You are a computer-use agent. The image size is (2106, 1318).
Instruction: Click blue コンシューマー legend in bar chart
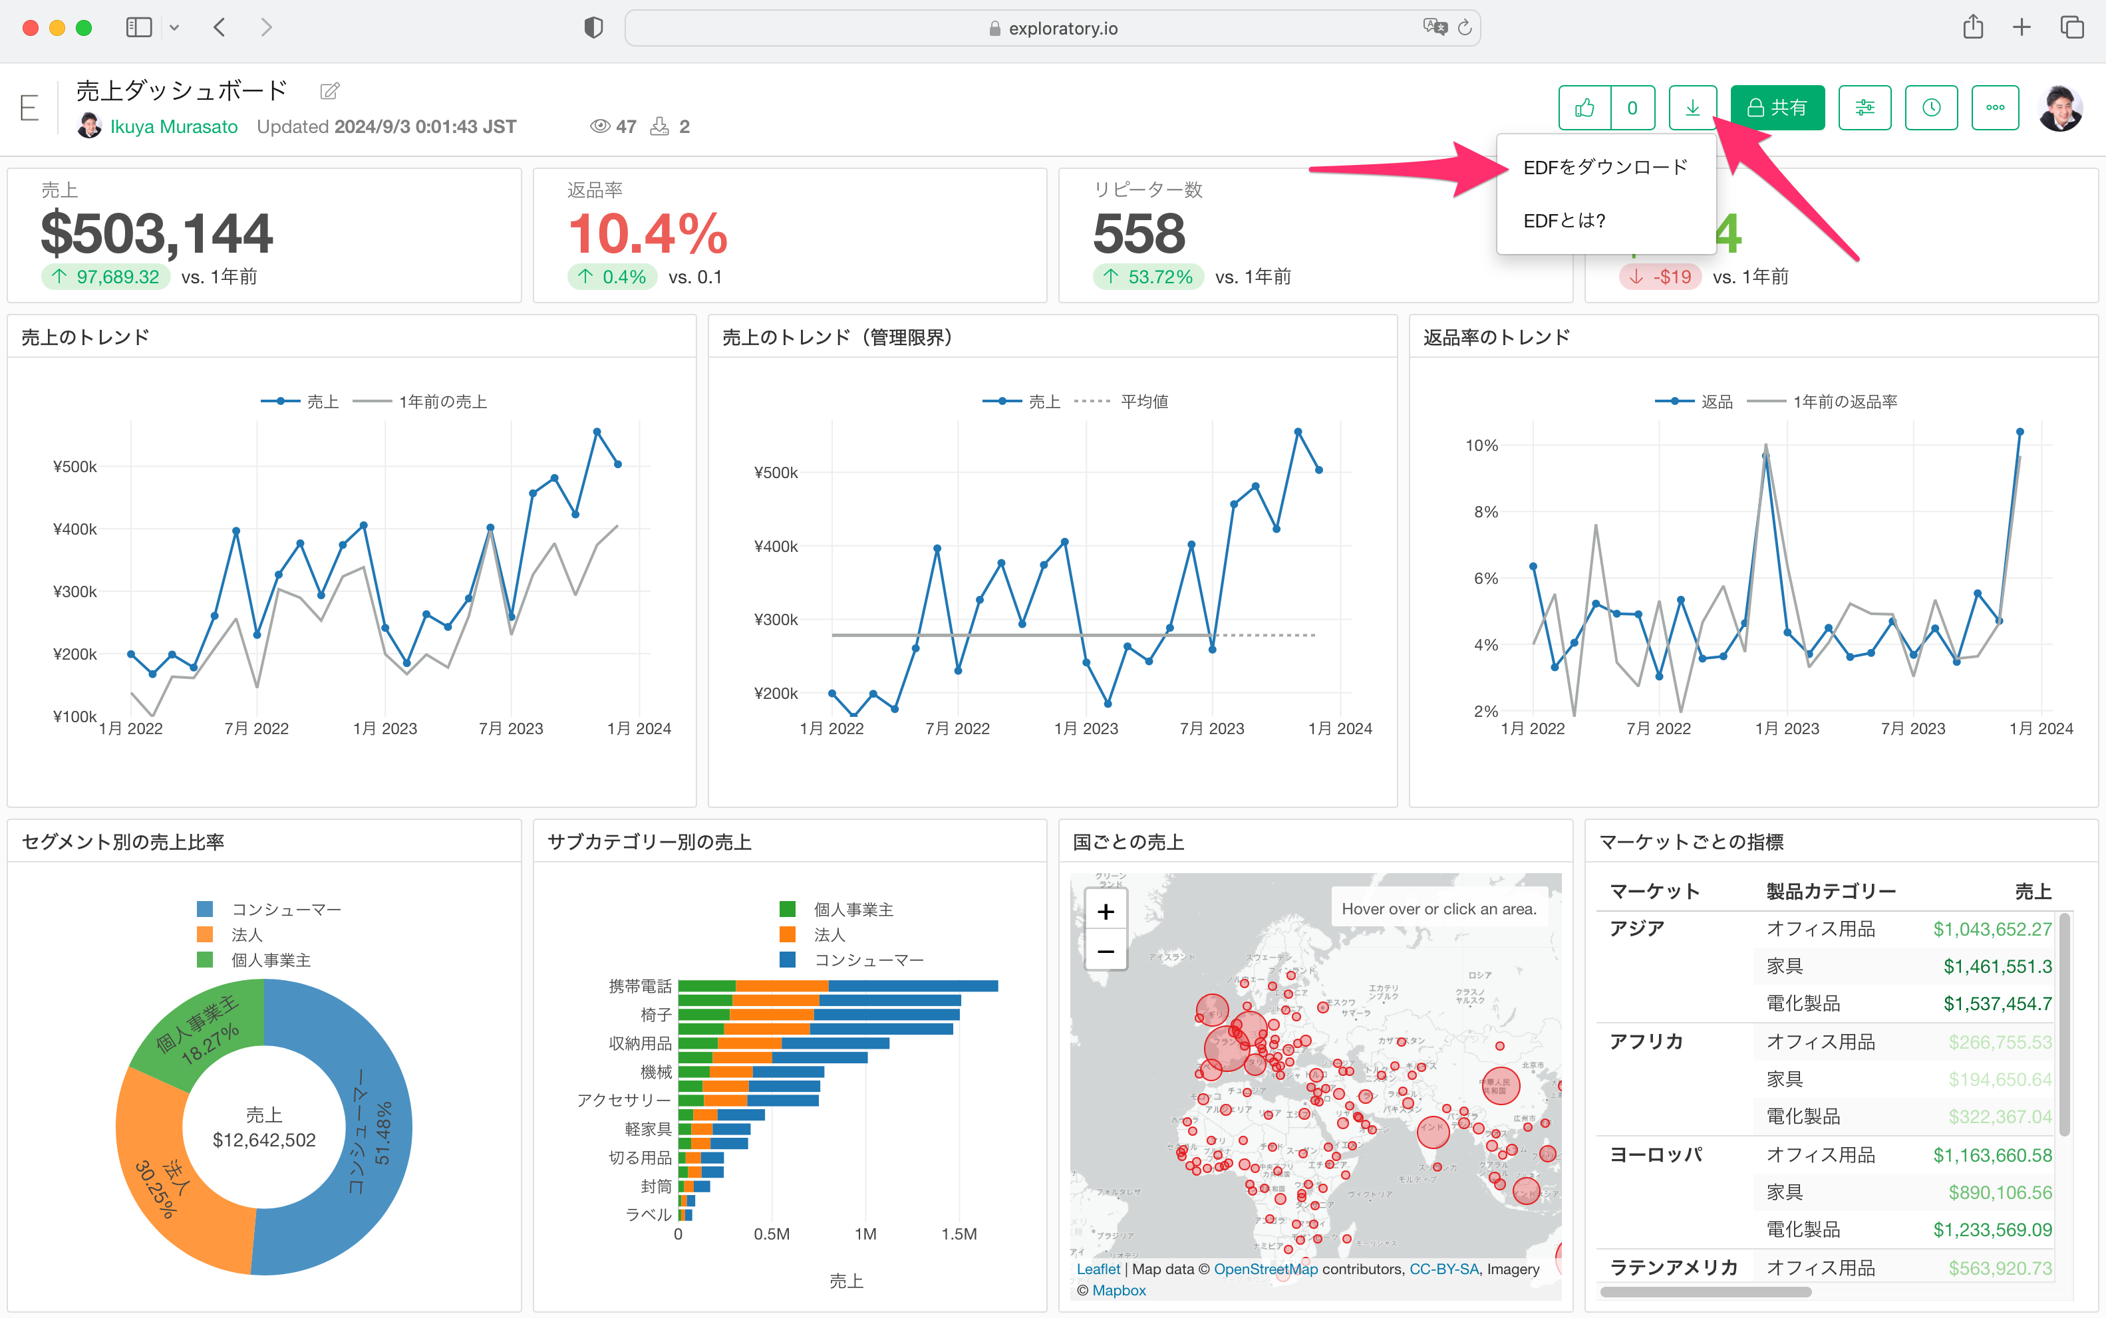pos(851,960)
